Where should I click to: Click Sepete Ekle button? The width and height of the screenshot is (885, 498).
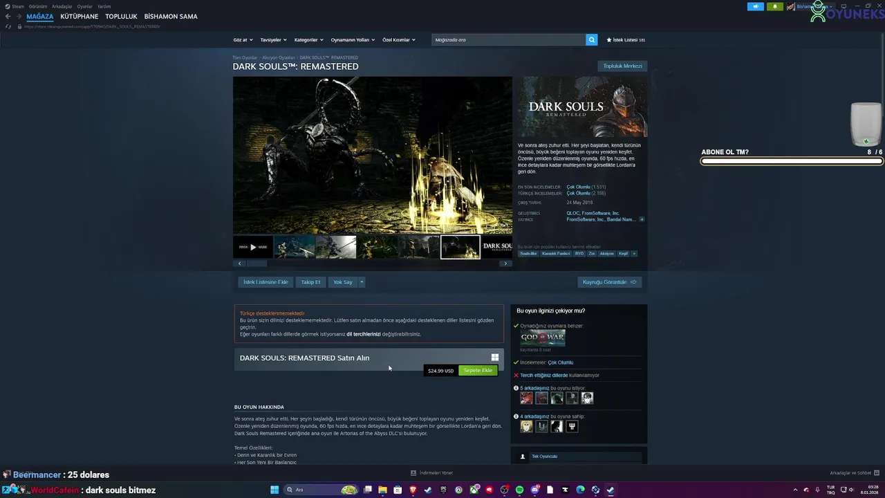(x=478, y=371)
